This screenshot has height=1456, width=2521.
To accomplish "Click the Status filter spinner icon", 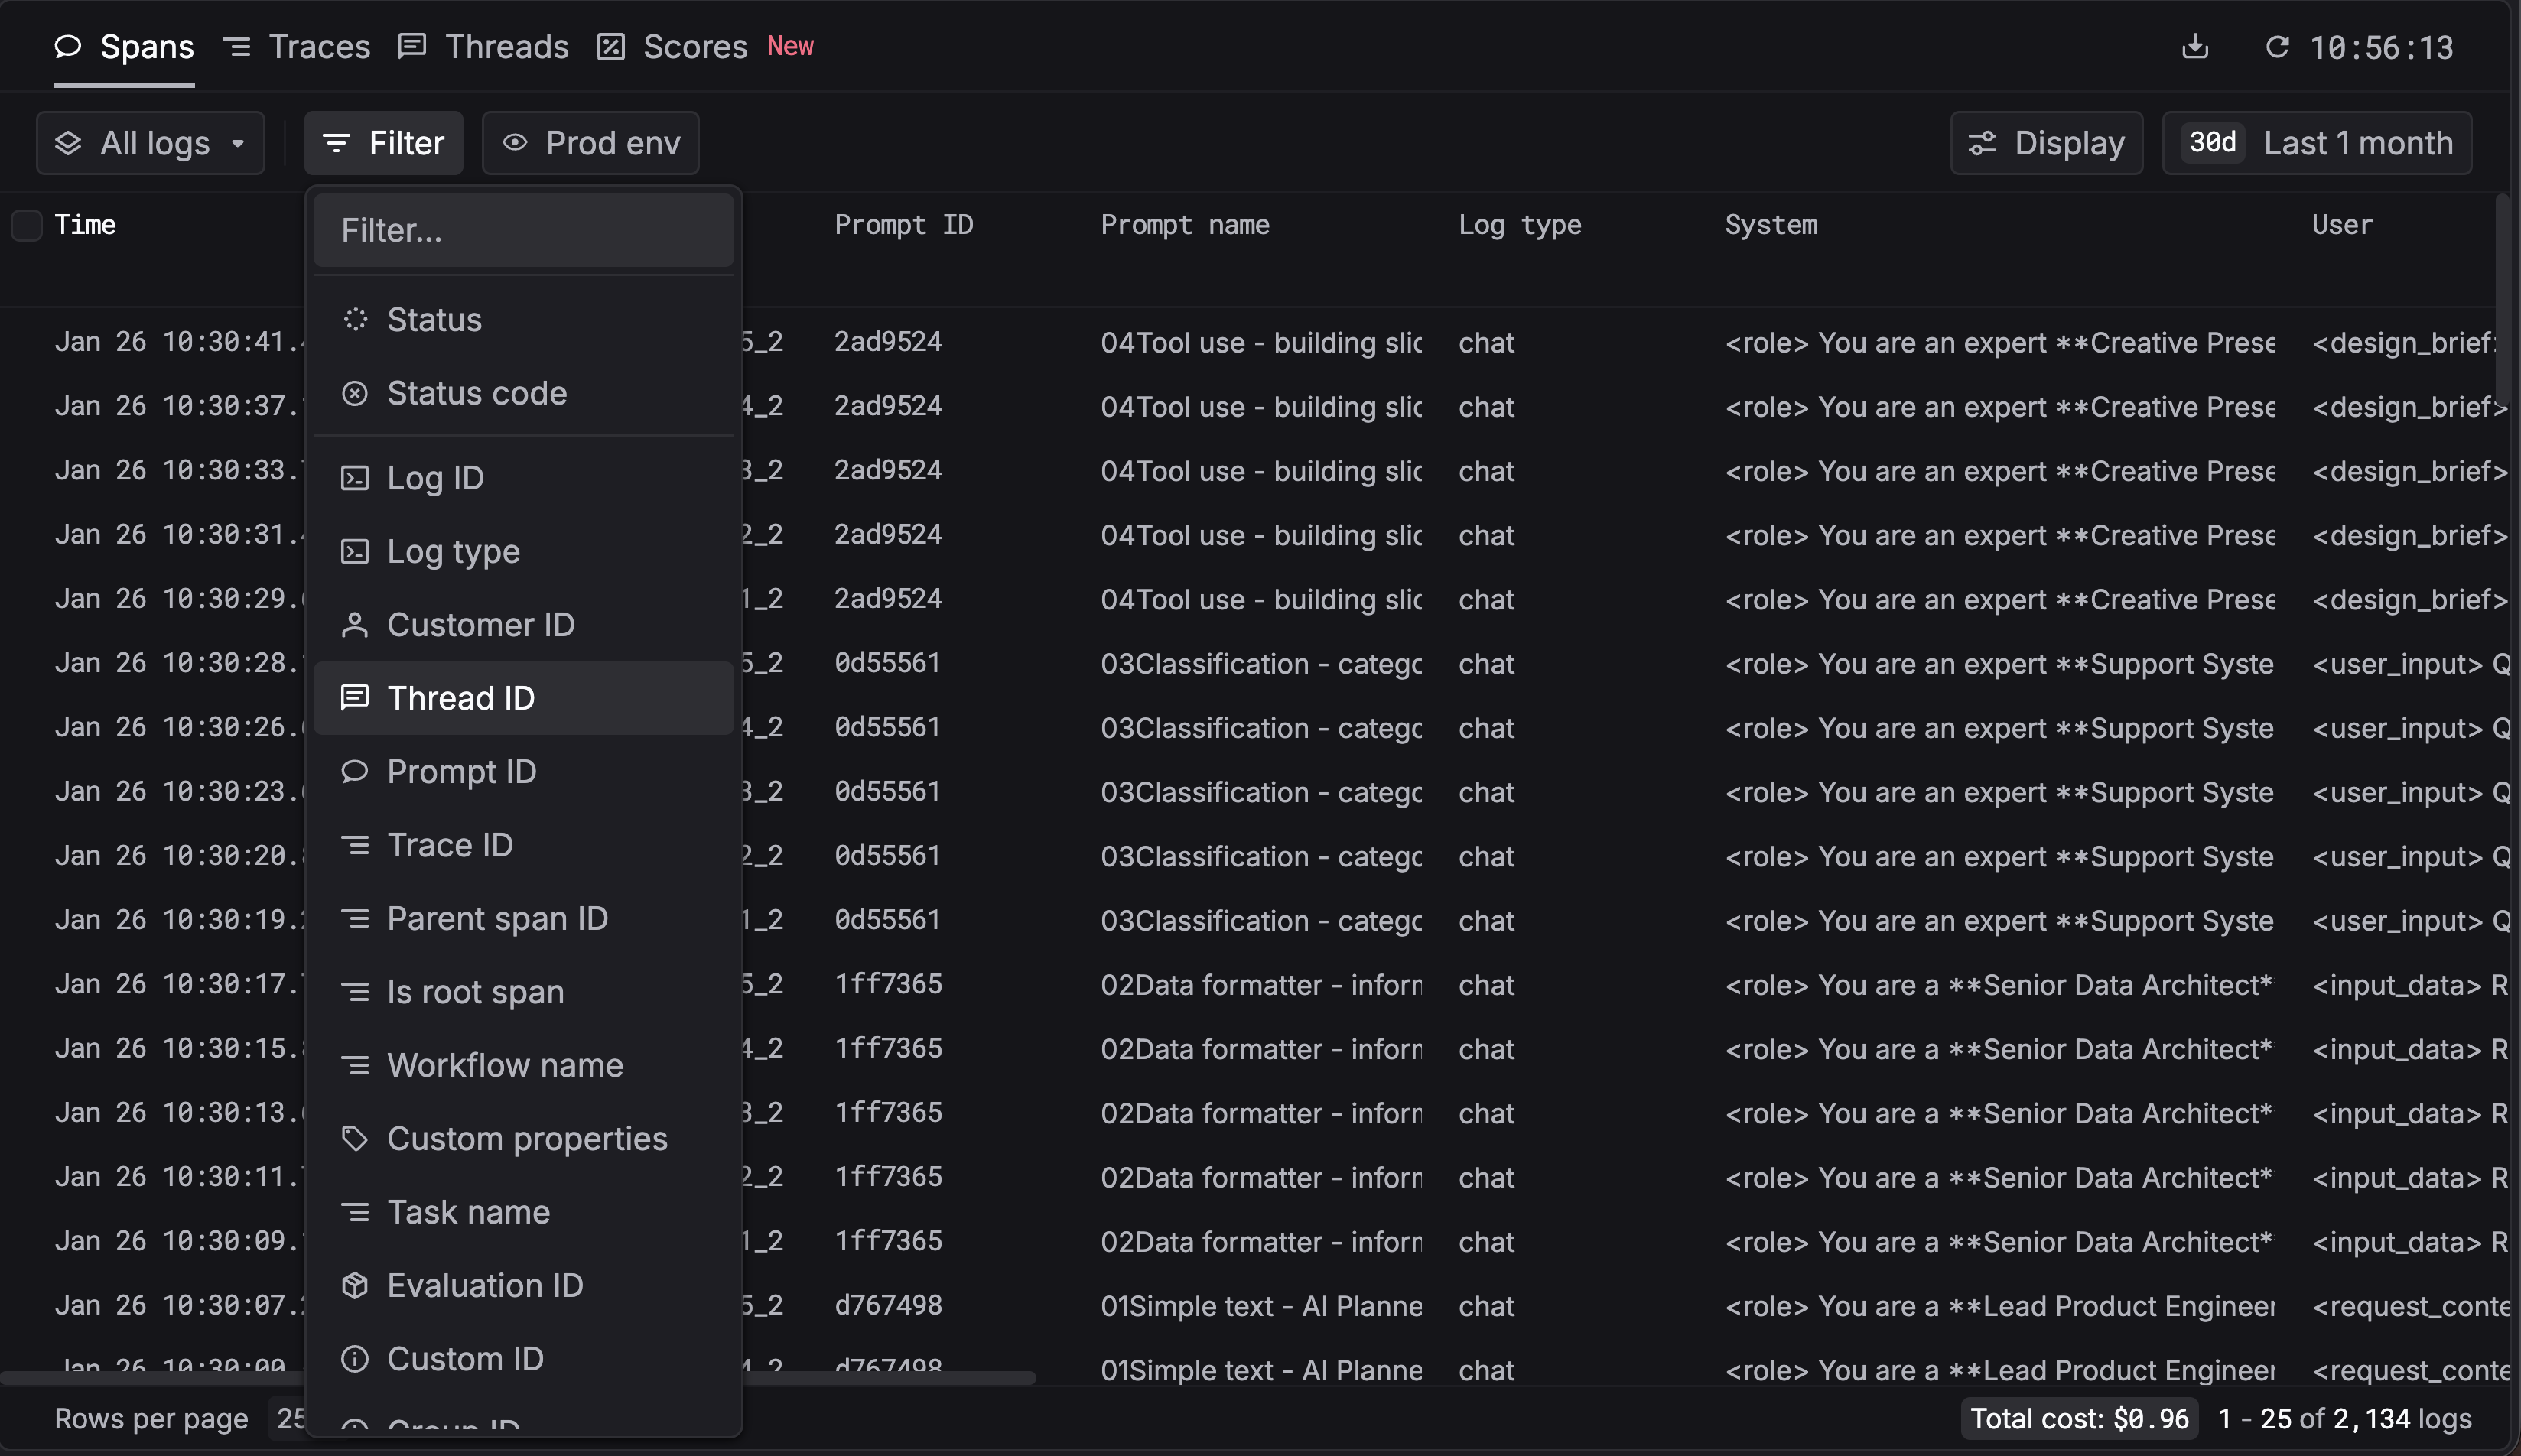I will (355, 319).
